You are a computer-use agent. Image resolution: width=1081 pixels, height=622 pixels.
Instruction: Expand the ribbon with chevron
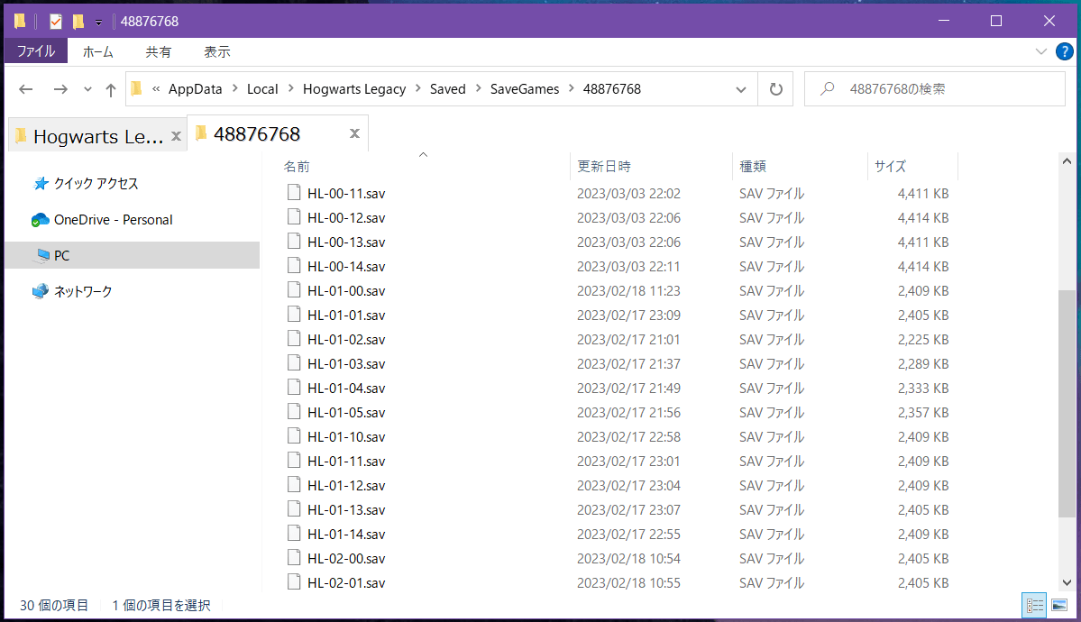(x=1041, y=51)
